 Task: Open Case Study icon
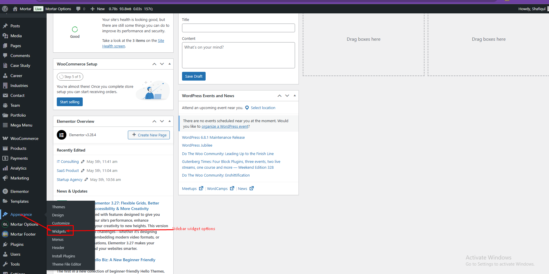[x=5, y=65]
